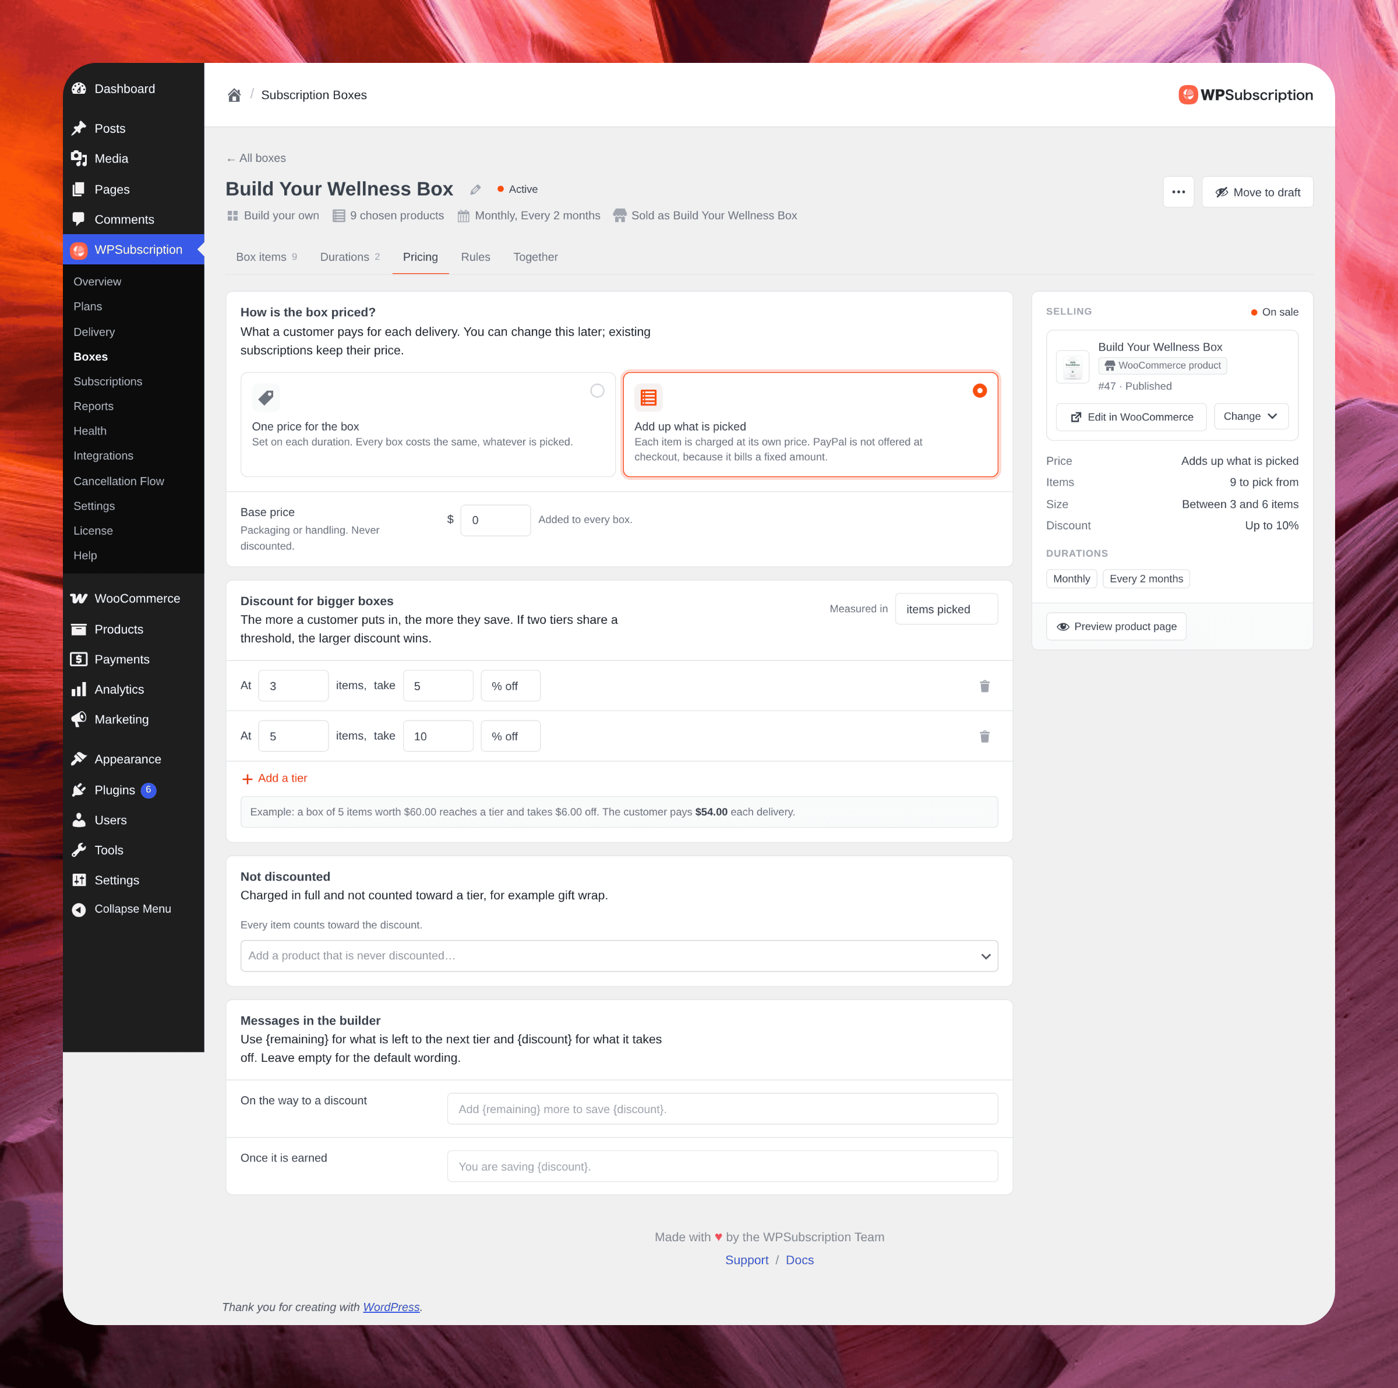Select Add up what is picked option

point(810,425)
